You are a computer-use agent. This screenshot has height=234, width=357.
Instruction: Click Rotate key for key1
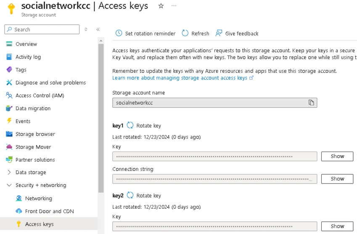[x=149, y=125]
